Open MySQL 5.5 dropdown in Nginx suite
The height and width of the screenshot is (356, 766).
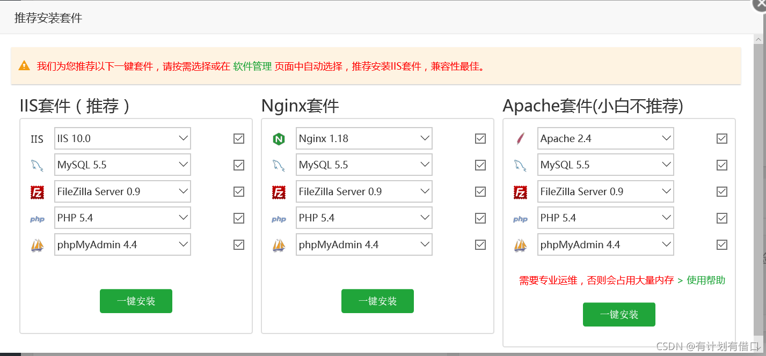point(364,165)
